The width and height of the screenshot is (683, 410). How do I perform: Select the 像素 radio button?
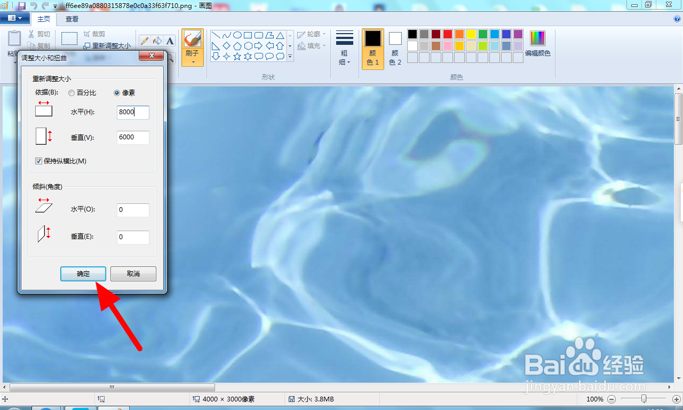124,92
